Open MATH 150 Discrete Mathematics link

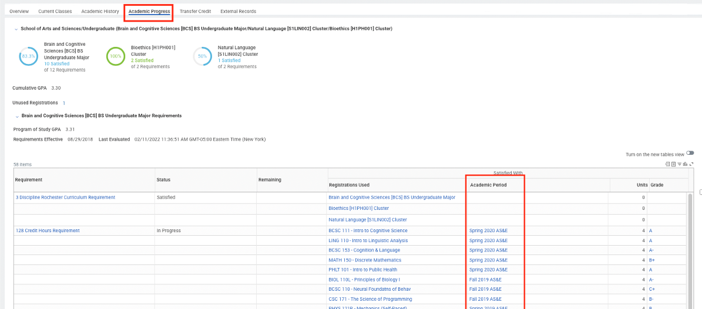365,260
